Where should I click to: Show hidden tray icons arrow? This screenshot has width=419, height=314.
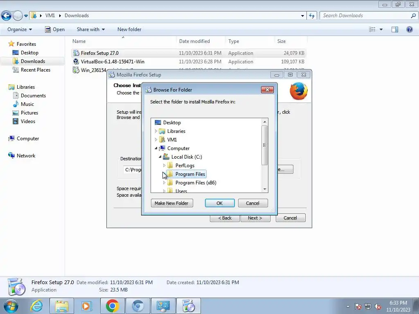(x=348, y=307)
